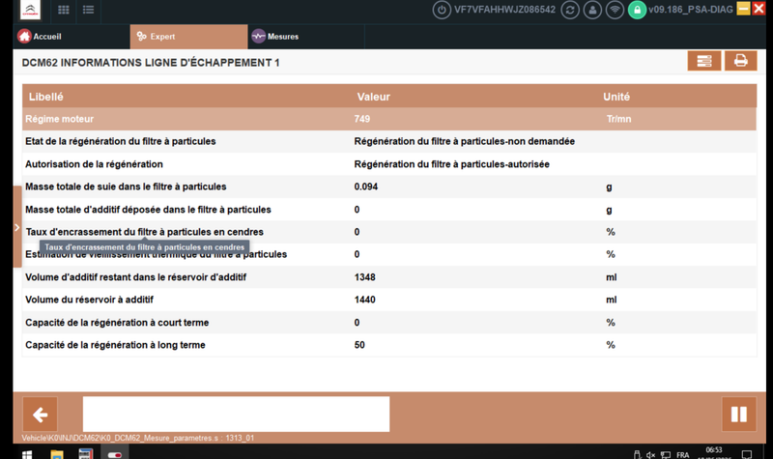Select the Régime moteur row
Image resolution: width=773 pixels, height=459 pixels.
389,119
